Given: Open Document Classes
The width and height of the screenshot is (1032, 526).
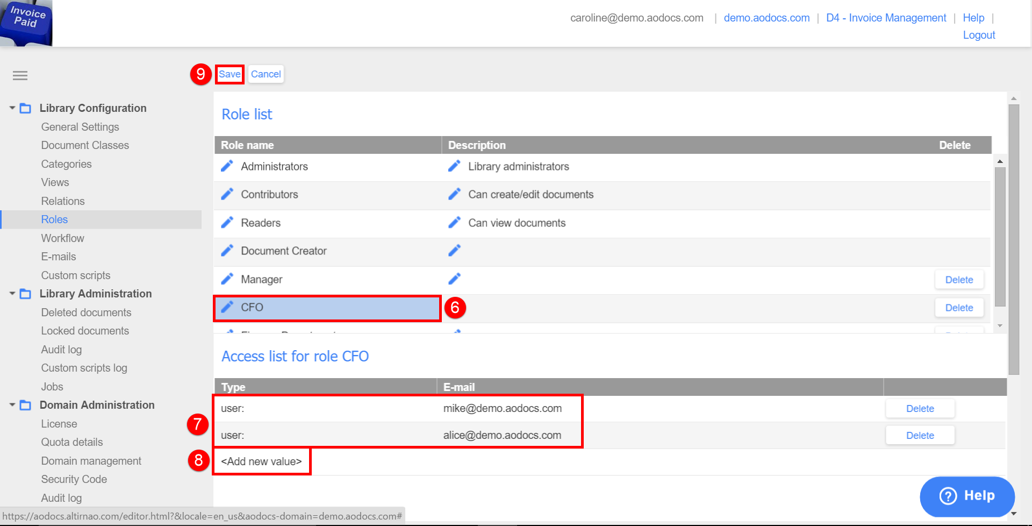Looking at the screenshot, I should point(85,145).
